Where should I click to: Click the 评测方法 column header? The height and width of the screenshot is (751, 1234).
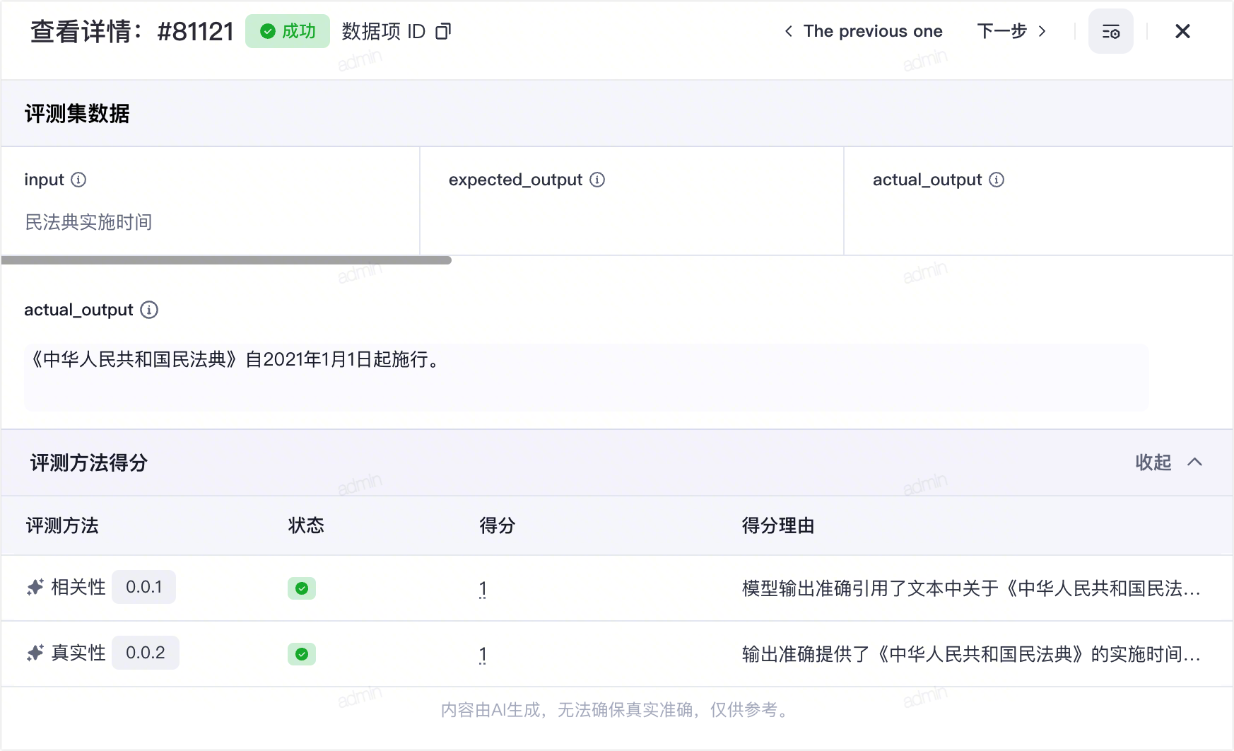pos(62,525)
